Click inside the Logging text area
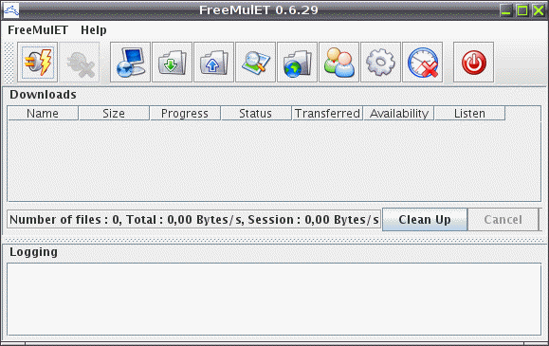Image resolution: width=549 pixels, height=346 pixels. coord(274,300)
